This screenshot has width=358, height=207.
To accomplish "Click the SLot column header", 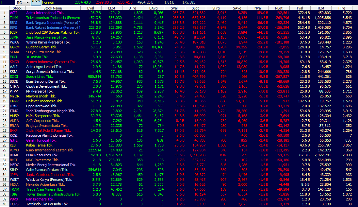I will pos(195,8).
